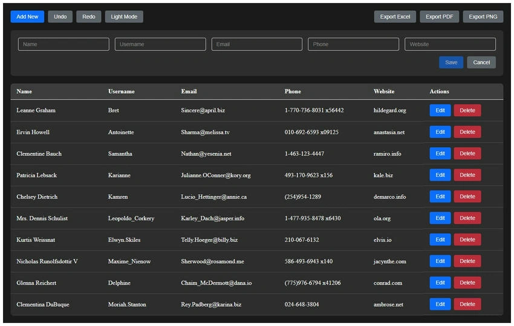514x326 pixels.
Task: Edit the Kurtis Weissnat entry
Action: pyautogui.click(x=440, y=240)
